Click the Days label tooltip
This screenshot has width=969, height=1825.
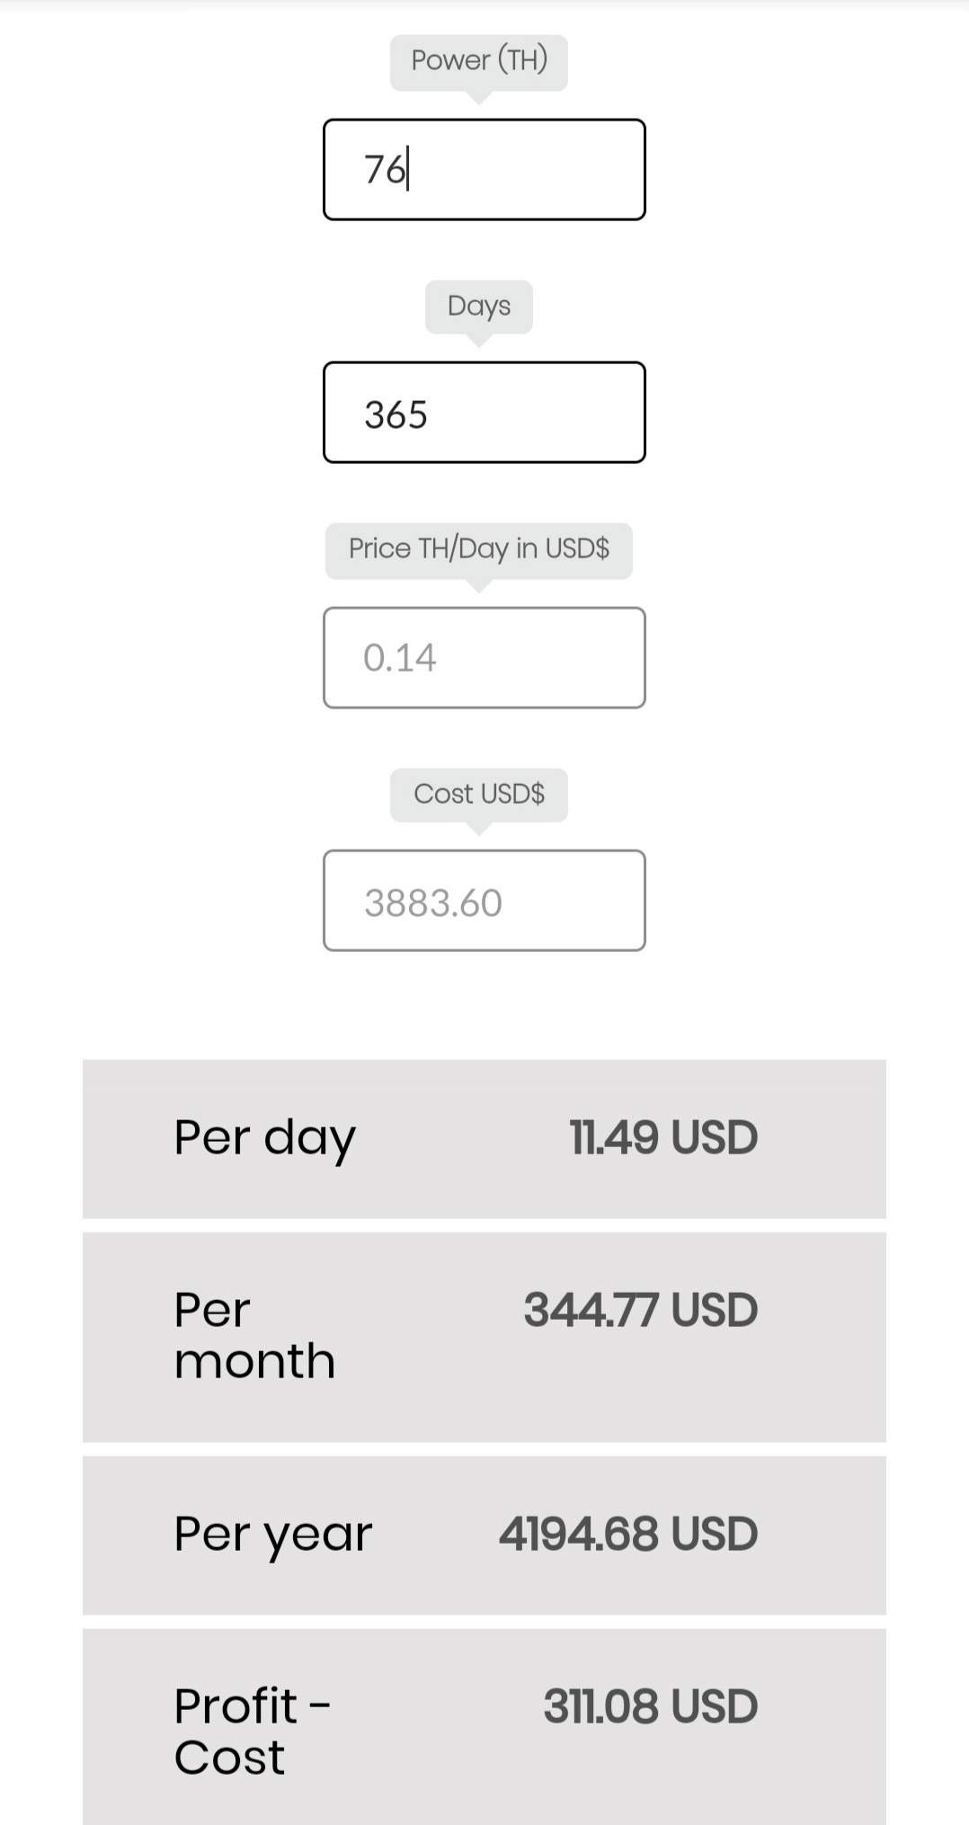tap(478, 306)
